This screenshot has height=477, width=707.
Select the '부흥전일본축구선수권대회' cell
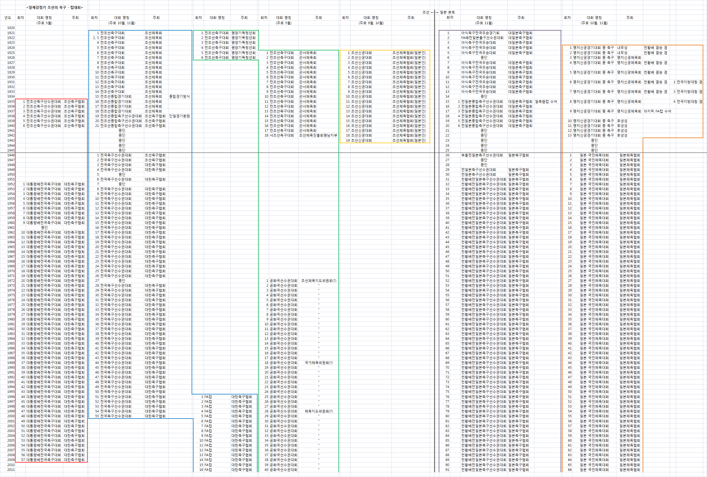[482, 155]
